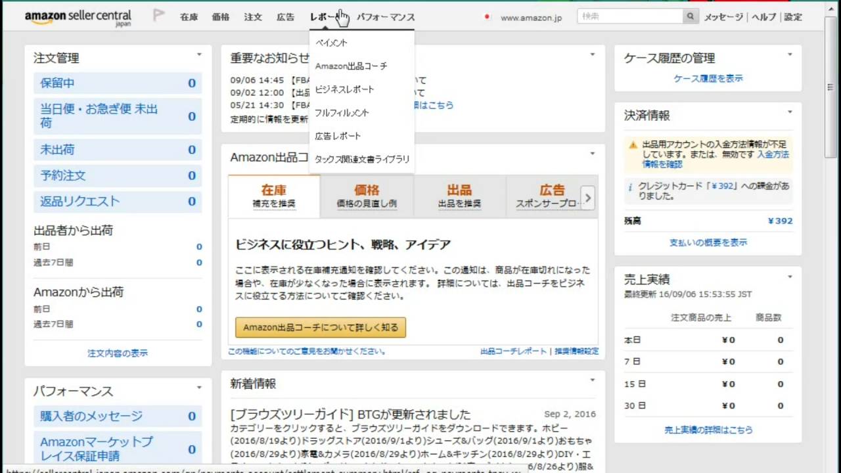Switch to the 出品 出品を推奨 tab

(x=460, y=196)
